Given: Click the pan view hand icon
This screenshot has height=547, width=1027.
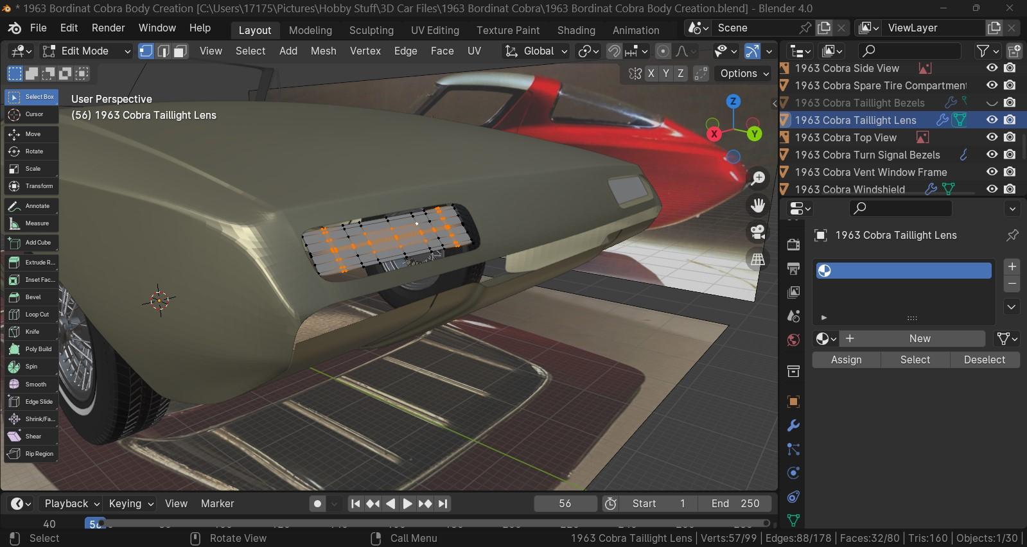Looking at the screenshot, I should coord(758,205).
